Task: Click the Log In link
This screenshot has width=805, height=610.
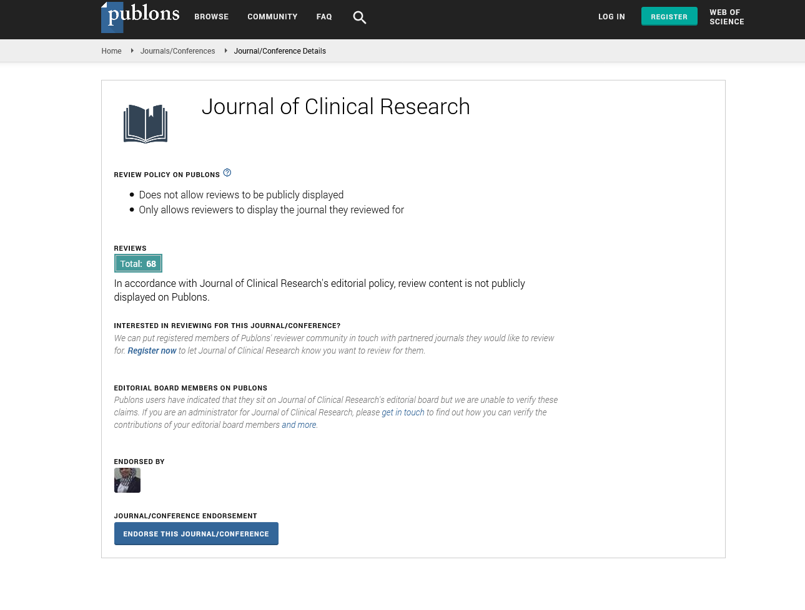Action: [x=611, y=17]
